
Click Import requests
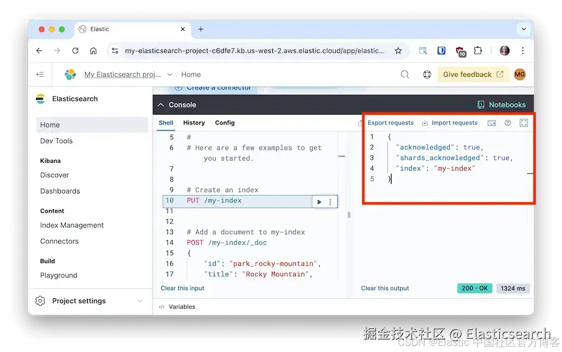pyautogui.click(x=454, y=123)
